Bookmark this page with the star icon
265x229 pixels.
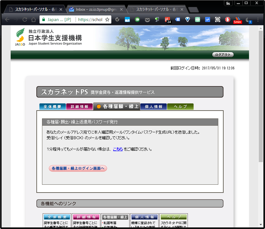pos(107,20)
